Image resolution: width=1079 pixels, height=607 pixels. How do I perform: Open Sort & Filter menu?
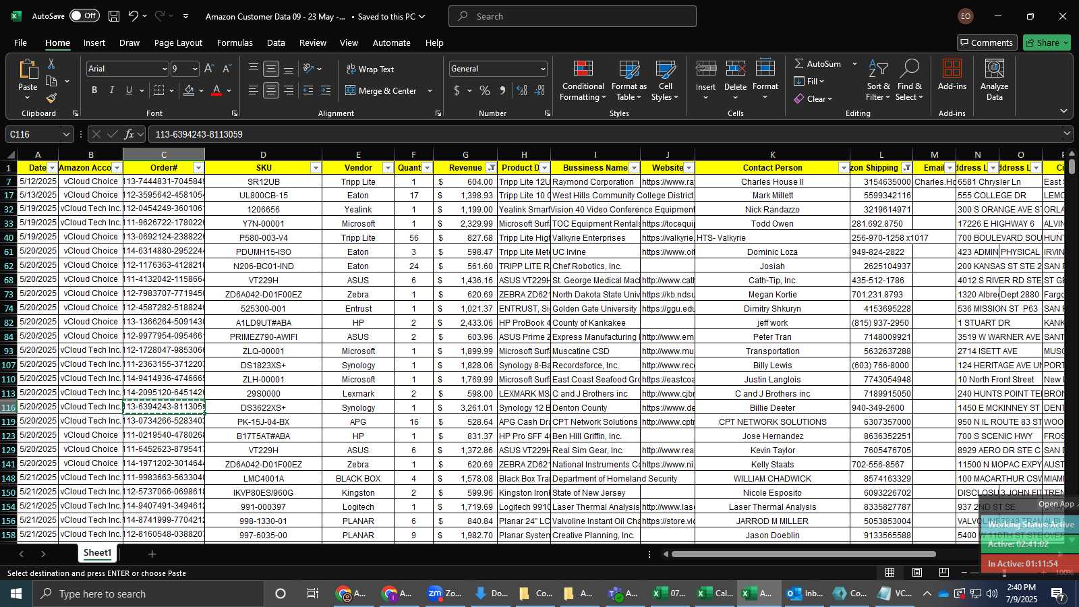click(878, 81)
